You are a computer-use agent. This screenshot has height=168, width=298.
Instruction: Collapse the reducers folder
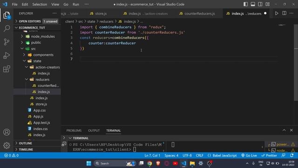[42, 79]
